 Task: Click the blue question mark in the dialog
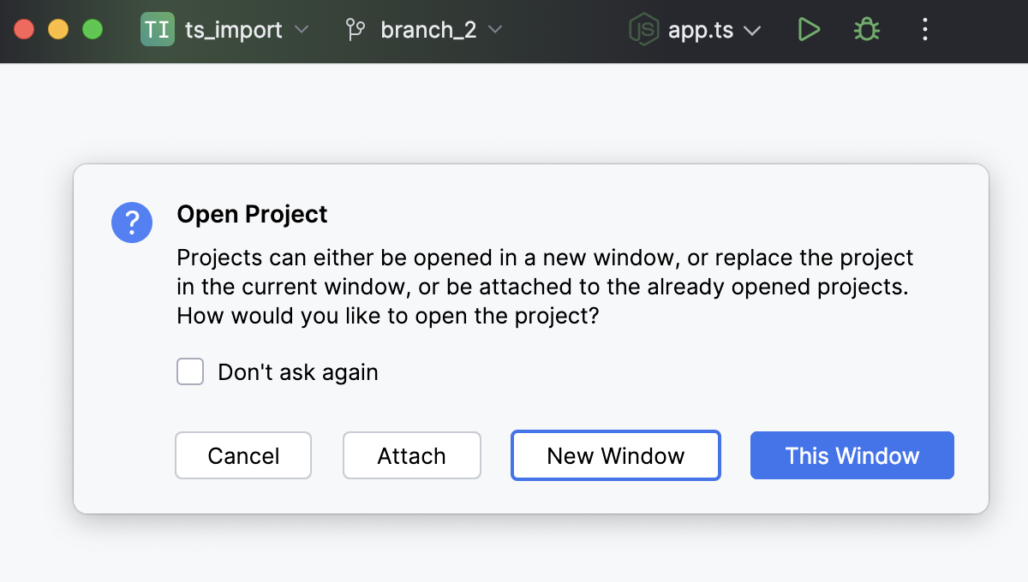pyautogui.click(x=132, y=222)
